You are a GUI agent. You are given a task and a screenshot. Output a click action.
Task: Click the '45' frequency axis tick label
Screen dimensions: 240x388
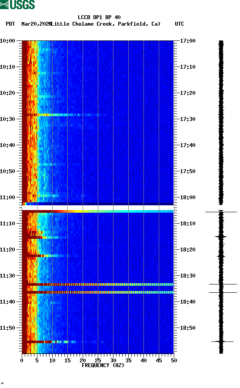(x=159, y=361)
